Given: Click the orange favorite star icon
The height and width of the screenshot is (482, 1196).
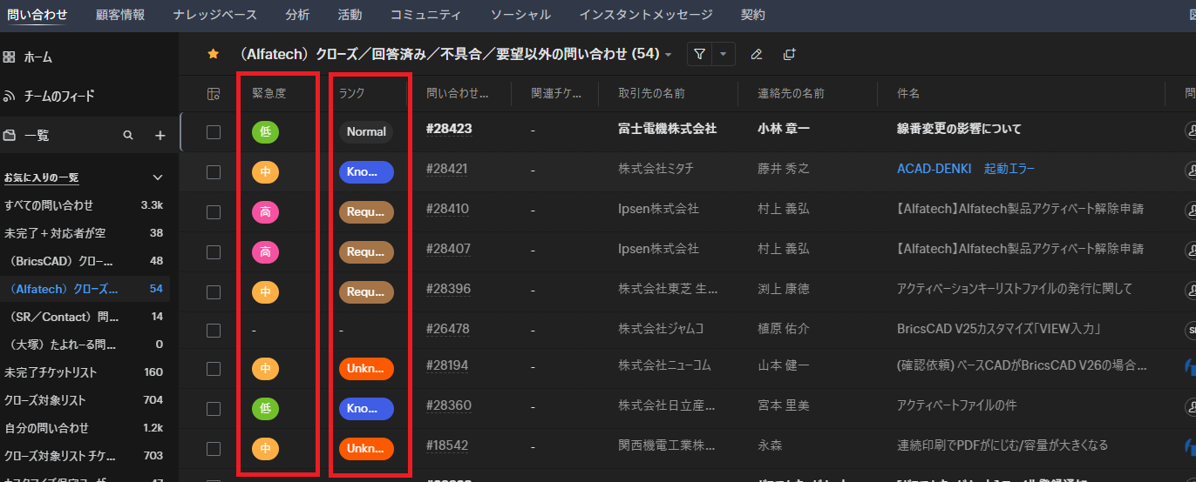Looking at the screenshot, I should coord(213,54).
